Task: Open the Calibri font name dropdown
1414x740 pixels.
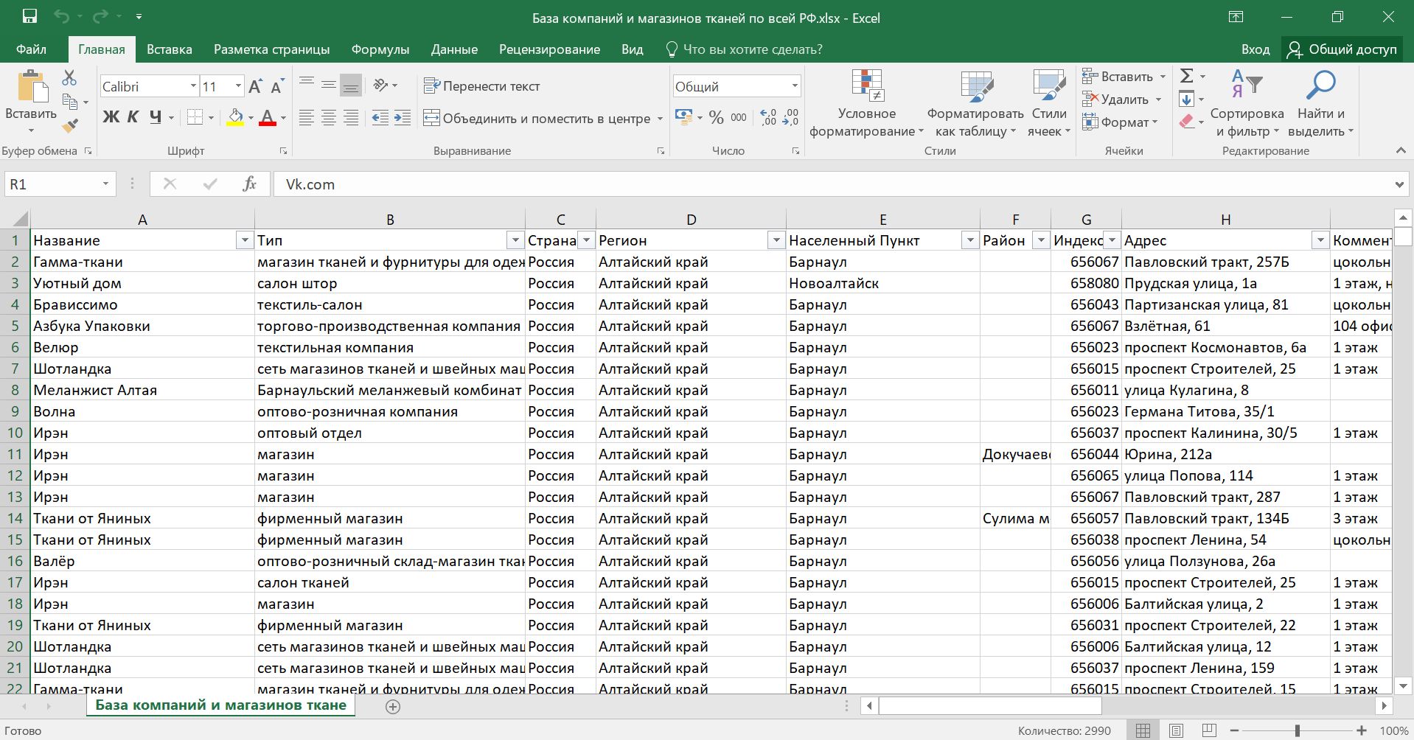Action: (x=193, y=86)
